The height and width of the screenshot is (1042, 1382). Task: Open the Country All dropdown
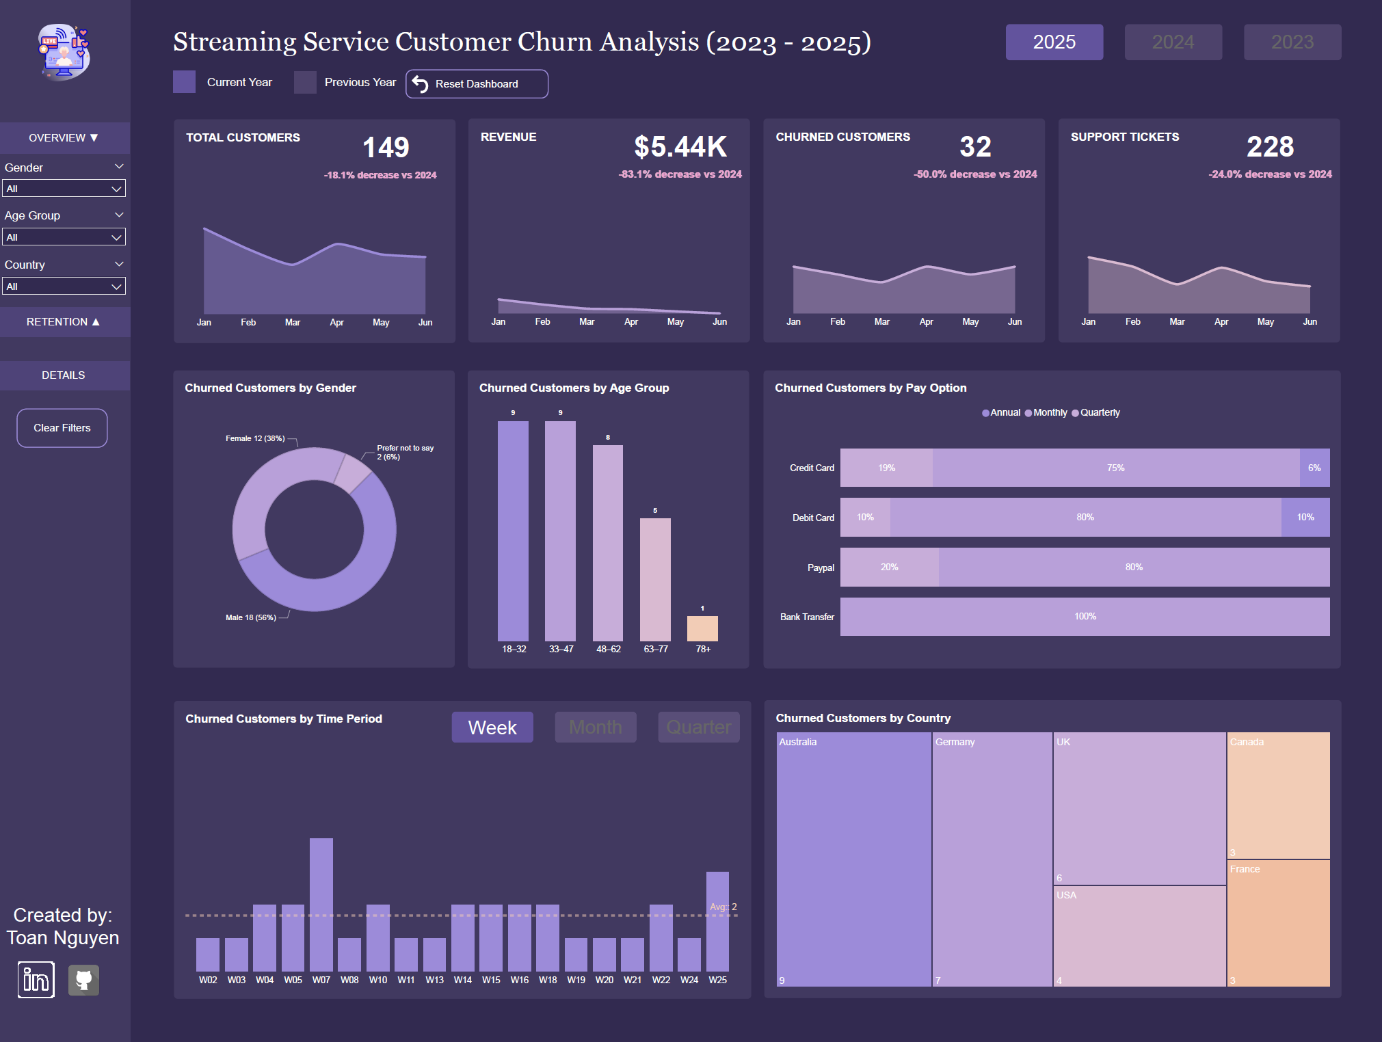(64, 286)
